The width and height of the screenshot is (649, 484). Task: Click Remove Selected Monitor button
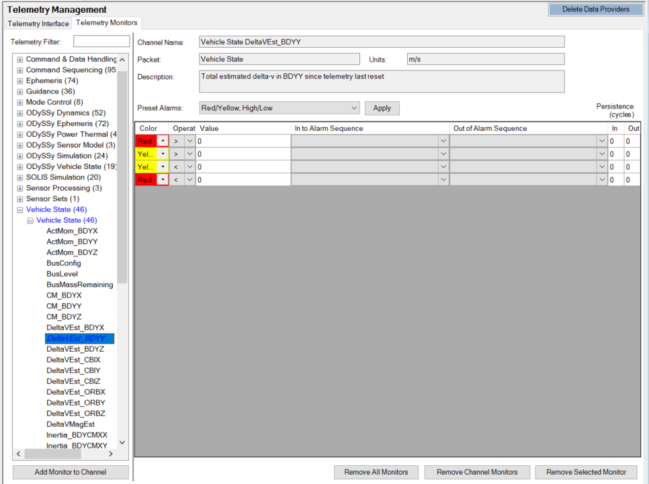[x=586, y=472]
